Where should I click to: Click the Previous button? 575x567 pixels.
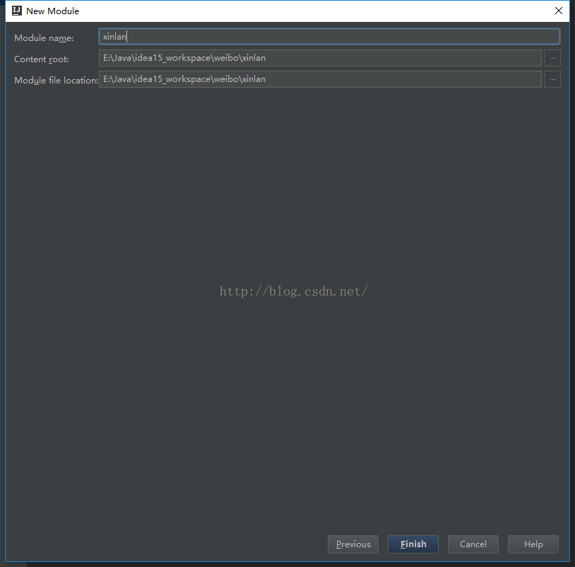click(x=353, y=544)
